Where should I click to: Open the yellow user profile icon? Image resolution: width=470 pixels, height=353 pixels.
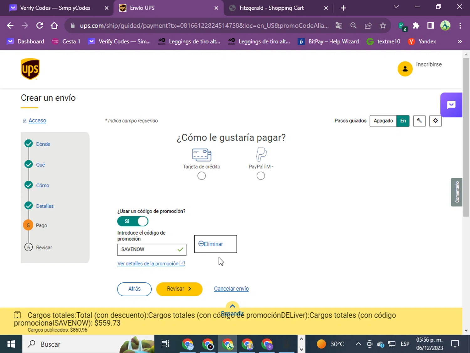pyautogui.click(x=405, y=69)
